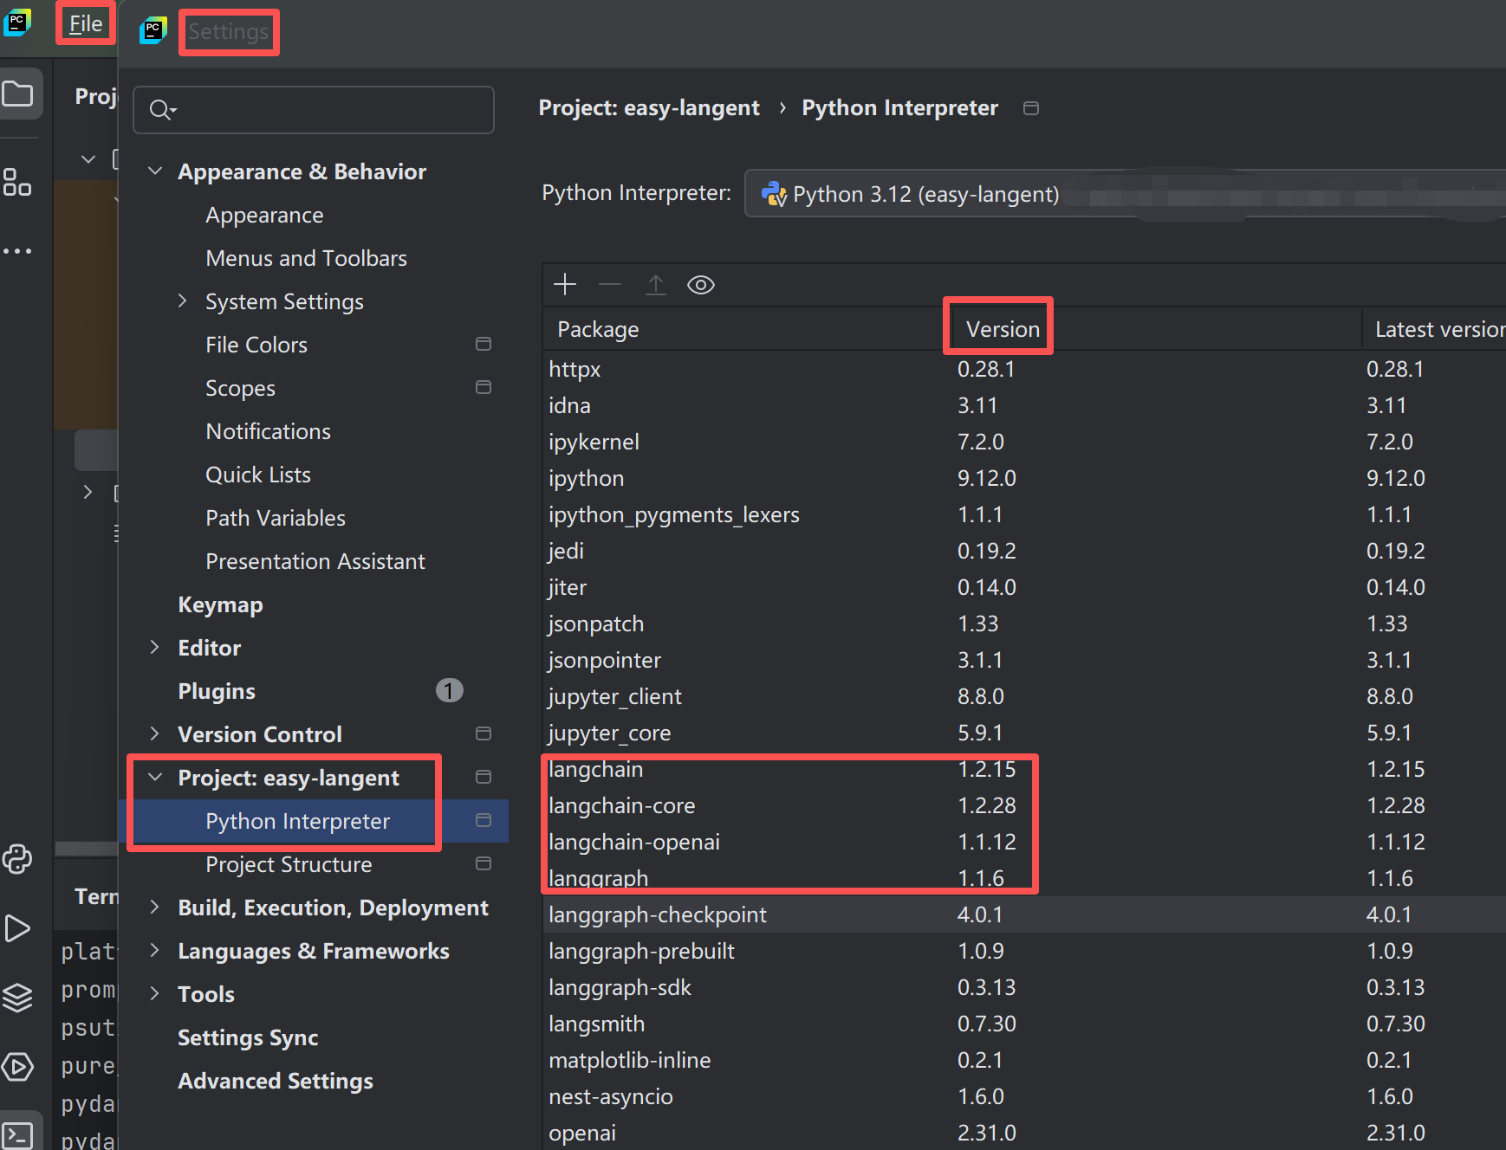
Task: Click project marker icon next to Project: easy-langent
Action: (x=484, y=777)
